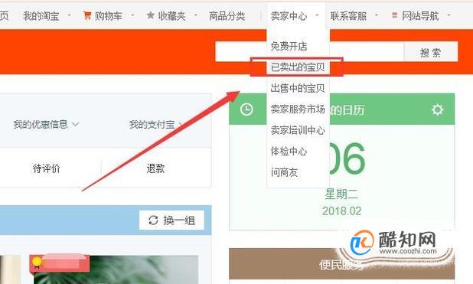
Task: Expand the 收藏夹 dropdown arrow
Action: tap(195, 15)
